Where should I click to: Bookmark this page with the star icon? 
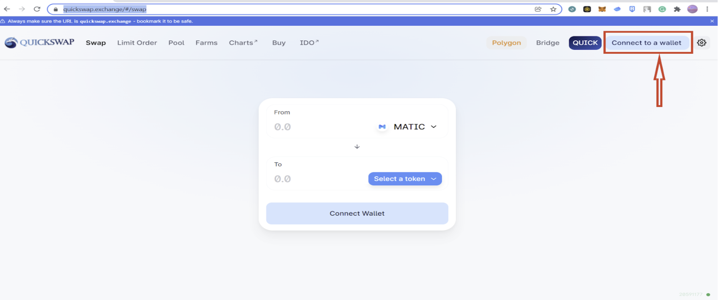click(x=553, y=9)
